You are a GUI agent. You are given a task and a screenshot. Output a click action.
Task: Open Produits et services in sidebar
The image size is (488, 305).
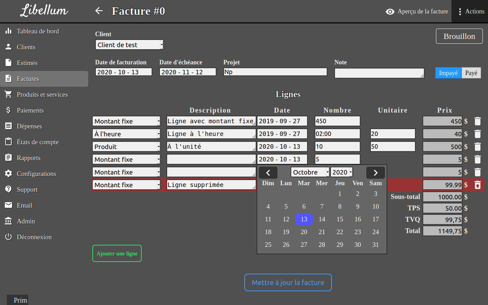pyautogui.click(x=42, y=95)
